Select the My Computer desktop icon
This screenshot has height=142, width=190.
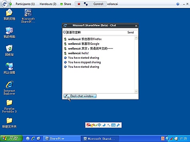(x=9, y=33)
